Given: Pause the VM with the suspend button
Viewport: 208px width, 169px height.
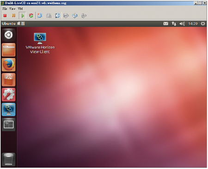Looking at the screenshot, I should (x=13, y=16).
